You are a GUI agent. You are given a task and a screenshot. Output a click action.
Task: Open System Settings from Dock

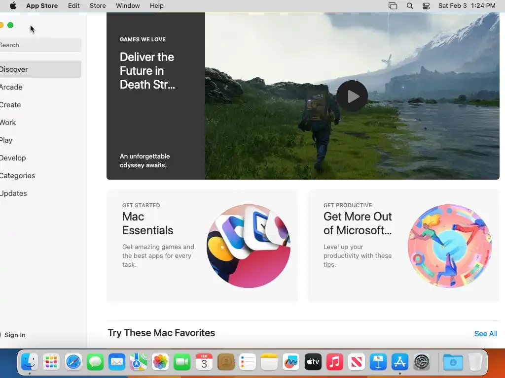(422, 362)
